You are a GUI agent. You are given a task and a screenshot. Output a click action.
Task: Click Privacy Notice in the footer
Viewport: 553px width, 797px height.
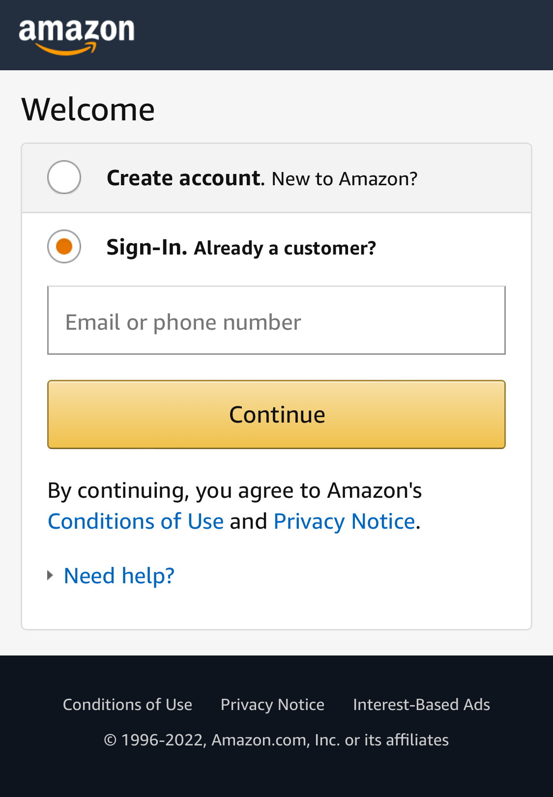click(272, 704)
